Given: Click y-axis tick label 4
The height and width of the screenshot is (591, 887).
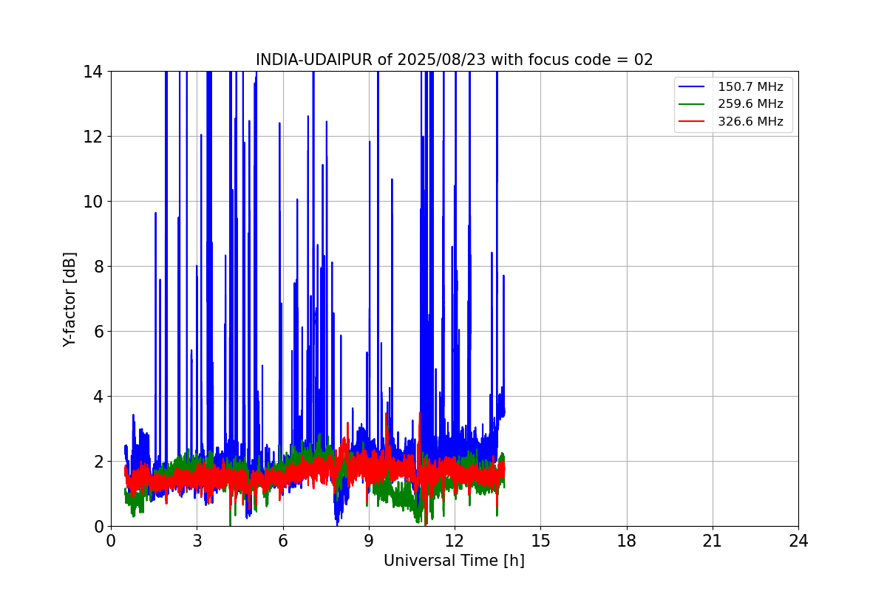Looking at the screenshot, I should [x=98, y=397].
